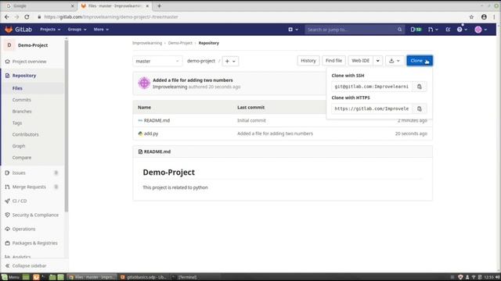Open Project overview in sidebar
The image size is (501, 281).
pos(29,62)
